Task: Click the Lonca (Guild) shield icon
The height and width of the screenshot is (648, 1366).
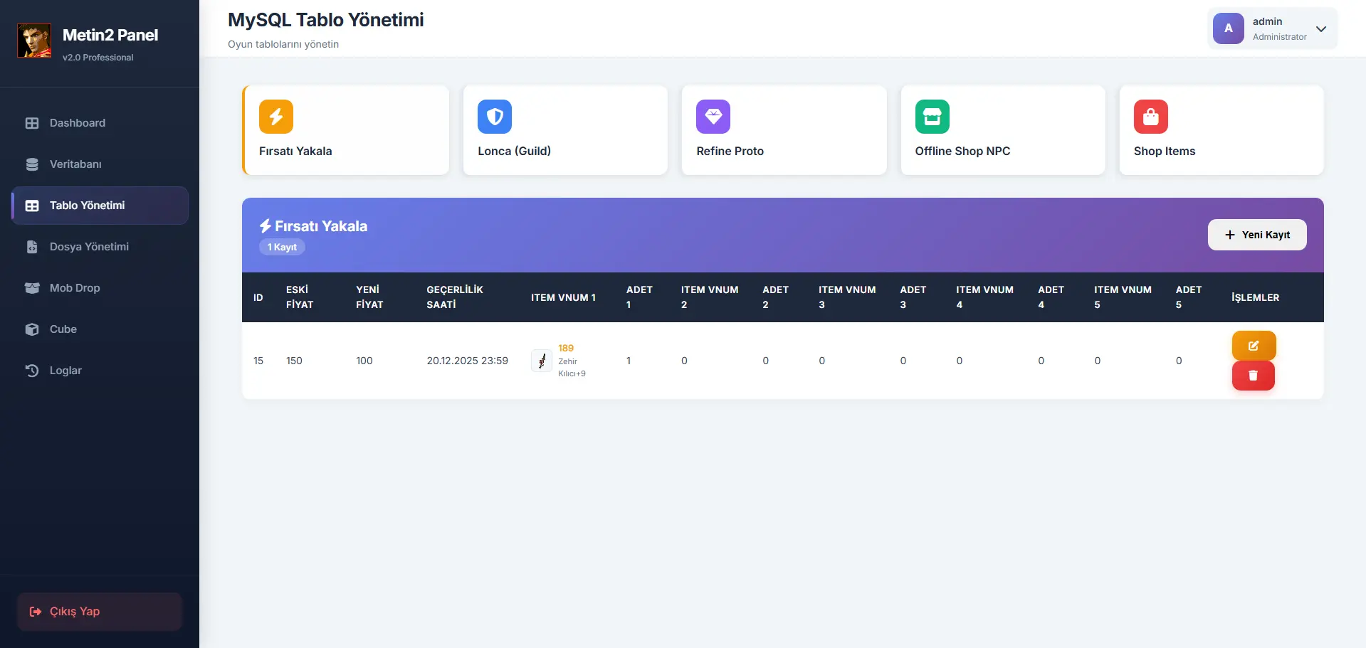Action: click(x=495, y=117)
